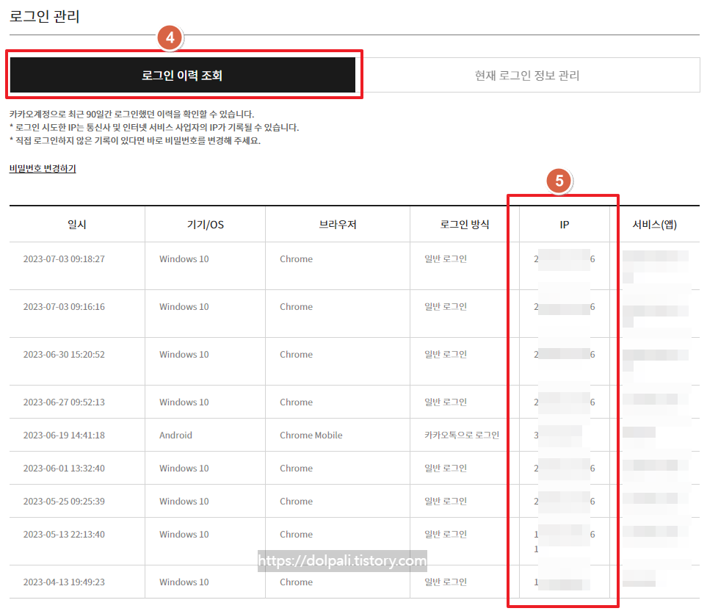Click 일반 로그인 in the 2023-05-25 row
This screenshot has height=611, width=707.
tap(446, 501)
